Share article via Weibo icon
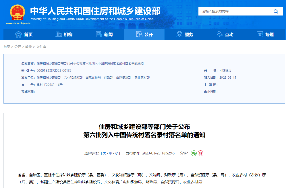 click(x=201, y=153)
